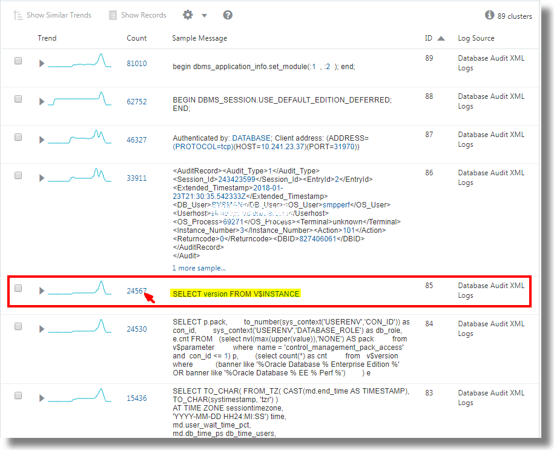Click the ID column header to change sort order

click(x=427, y=38)
